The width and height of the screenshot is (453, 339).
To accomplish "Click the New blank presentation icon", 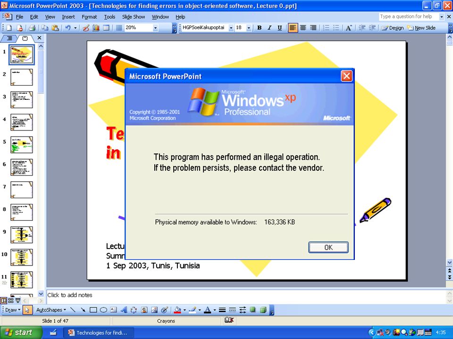I will 9,28.
